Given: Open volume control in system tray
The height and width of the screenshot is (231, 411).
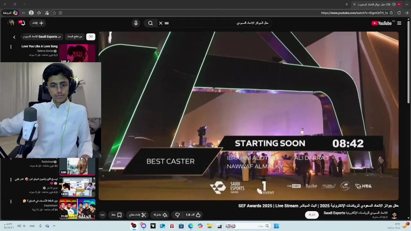Looking at the screenshot, I should (x=19, y=226).
